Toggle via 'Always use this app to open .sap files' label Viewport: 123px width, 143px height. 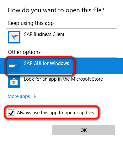(56, 113)
